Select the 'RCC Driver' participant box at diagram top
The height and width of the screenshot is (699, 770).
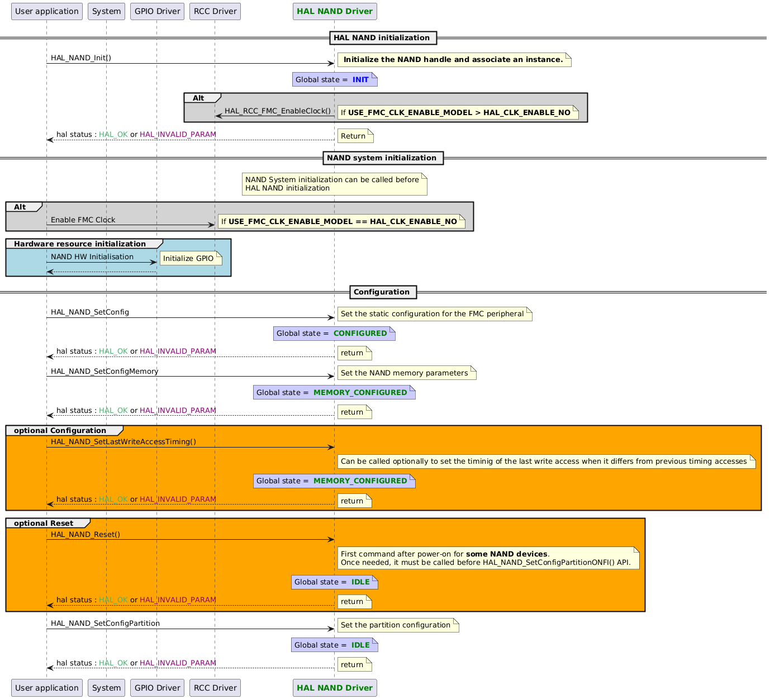click(215, 11)
